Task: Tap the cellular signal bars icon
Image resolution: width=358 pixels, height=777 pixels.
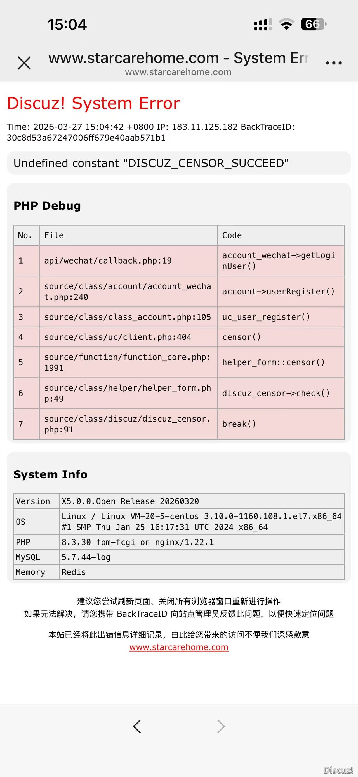Action: (263, 24)
